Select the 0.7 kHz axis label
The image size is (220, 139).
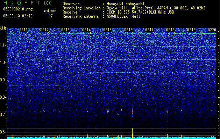click(x=3, y=115)
